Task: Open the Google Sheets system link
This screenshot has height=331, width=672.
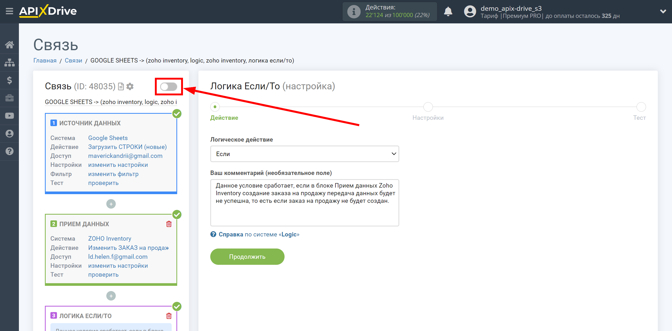Action: click(108, 138)
